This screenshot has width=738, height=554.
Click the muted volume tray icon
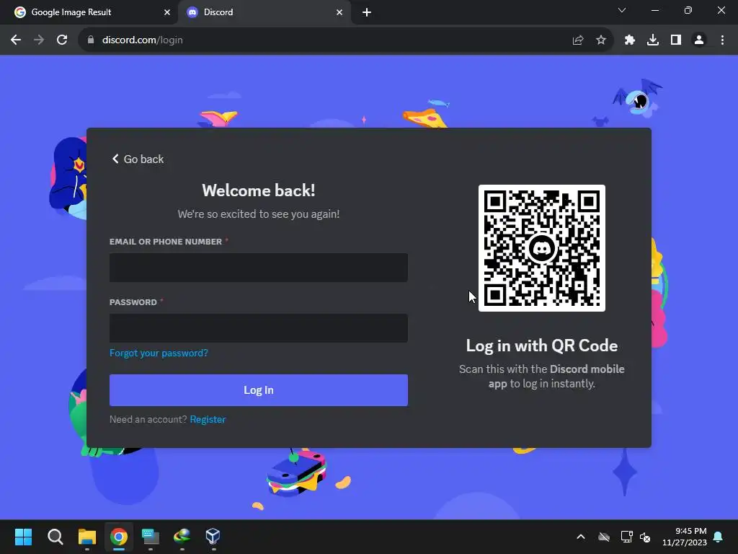[645, 537]
